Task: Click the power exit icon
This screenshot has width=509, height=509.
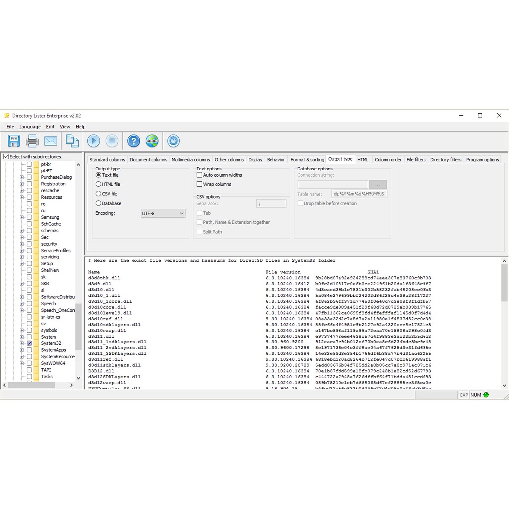Action: pyautogui.click(x=173, y=141)
